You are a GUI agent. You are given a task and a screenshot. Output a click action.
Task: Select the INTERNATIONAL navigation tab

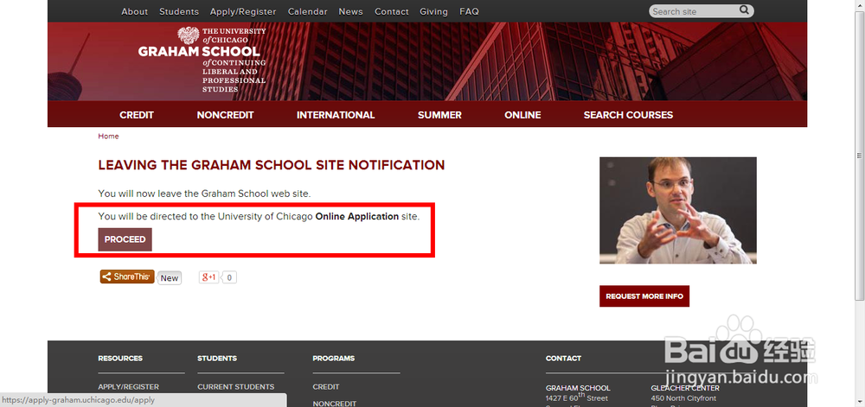point(336,115)
